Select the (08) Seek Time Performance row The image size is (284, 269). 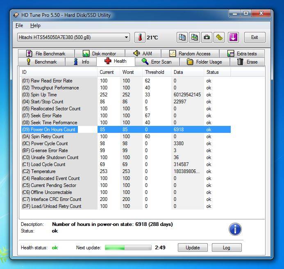(126, 123)
